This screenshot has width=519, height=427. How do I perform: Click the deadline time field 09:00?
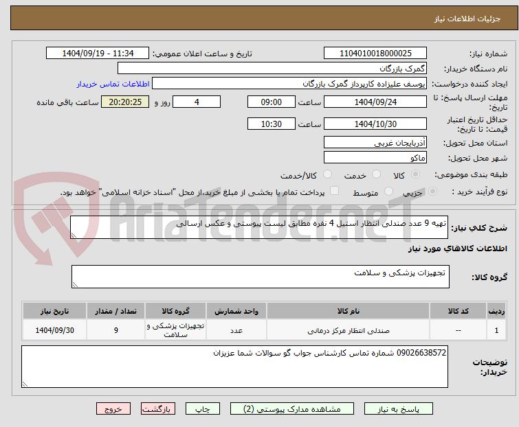pyautogui.click(x=272, y=102)
